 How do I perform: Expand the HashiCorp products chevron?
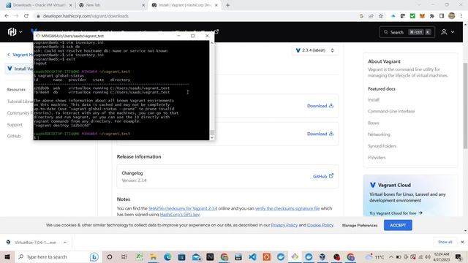tap(20, 32)
